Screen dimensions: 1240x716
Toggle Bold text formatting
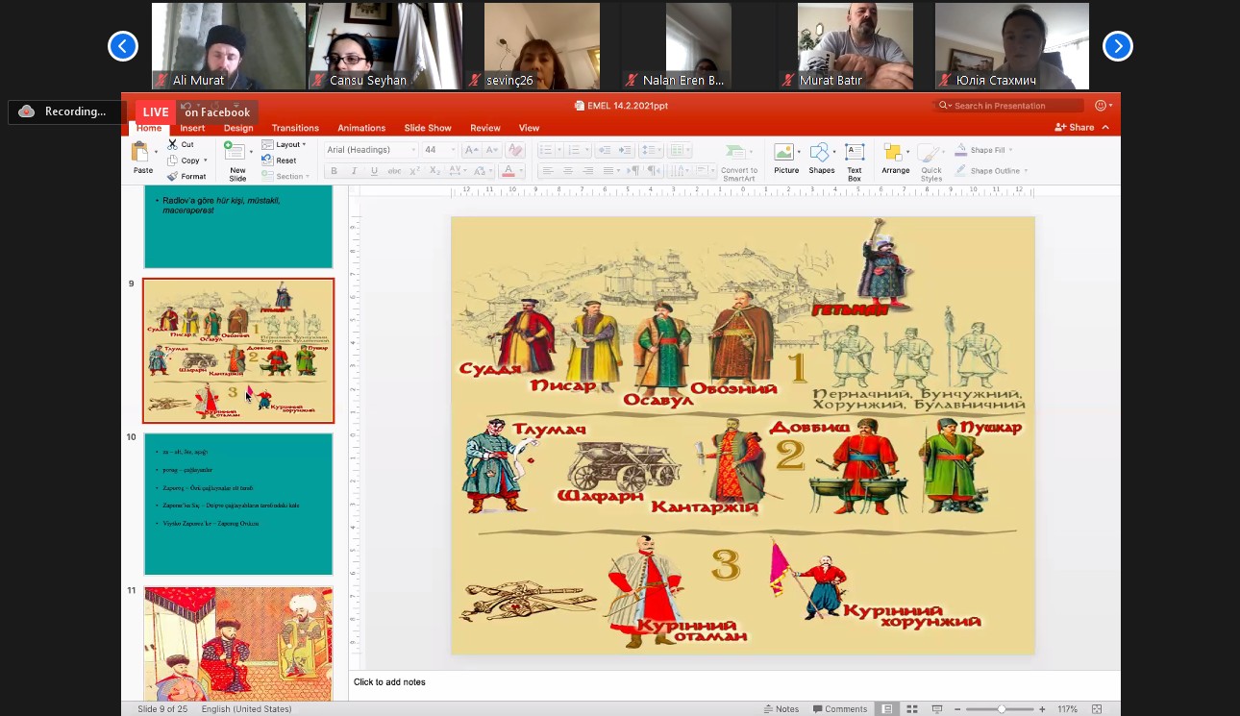pos(334,171)
